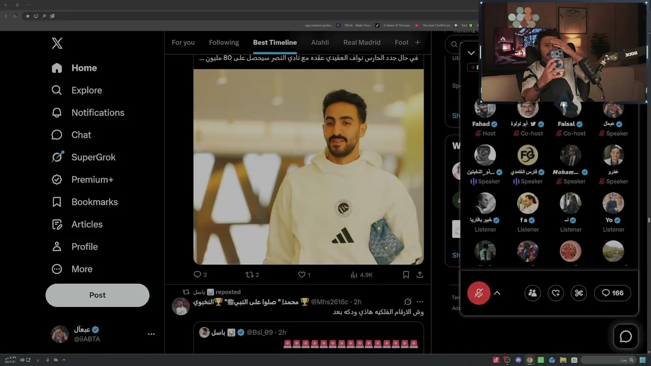Open the floating messages chat button
Image resolution: width=651 pixels, height=366 pixels.
tap(626, 337)
